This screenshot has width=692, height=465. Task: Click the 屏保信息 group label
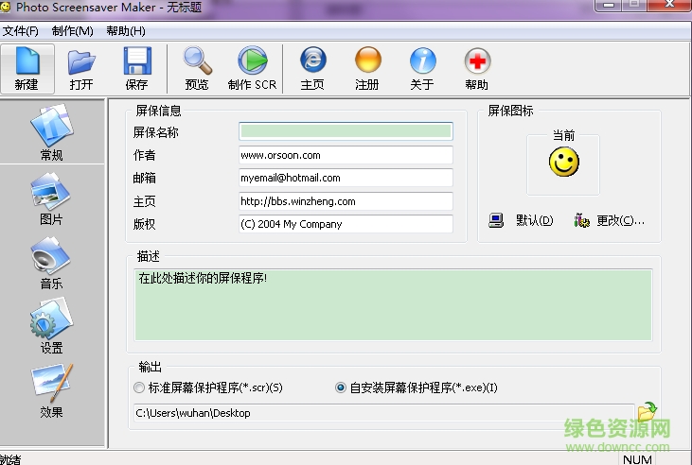click(158, 111)
